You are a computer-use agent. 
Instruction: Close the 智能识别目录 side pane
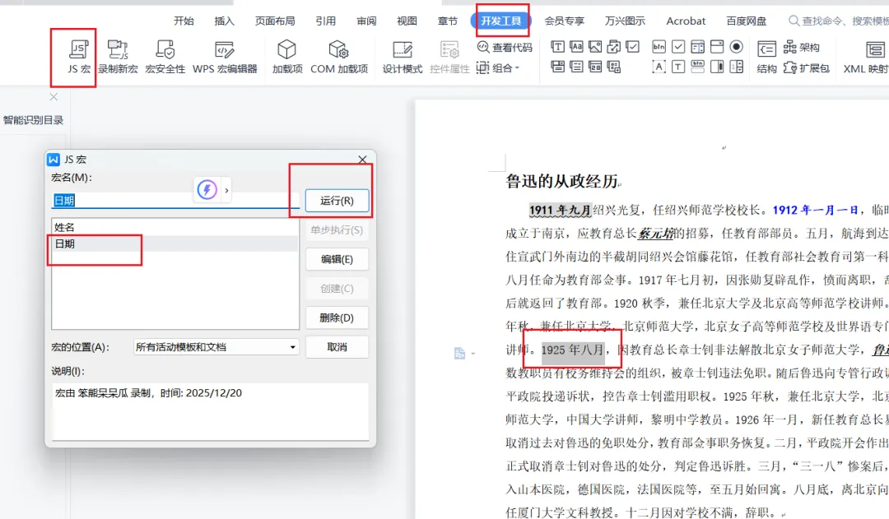[54, 97]
